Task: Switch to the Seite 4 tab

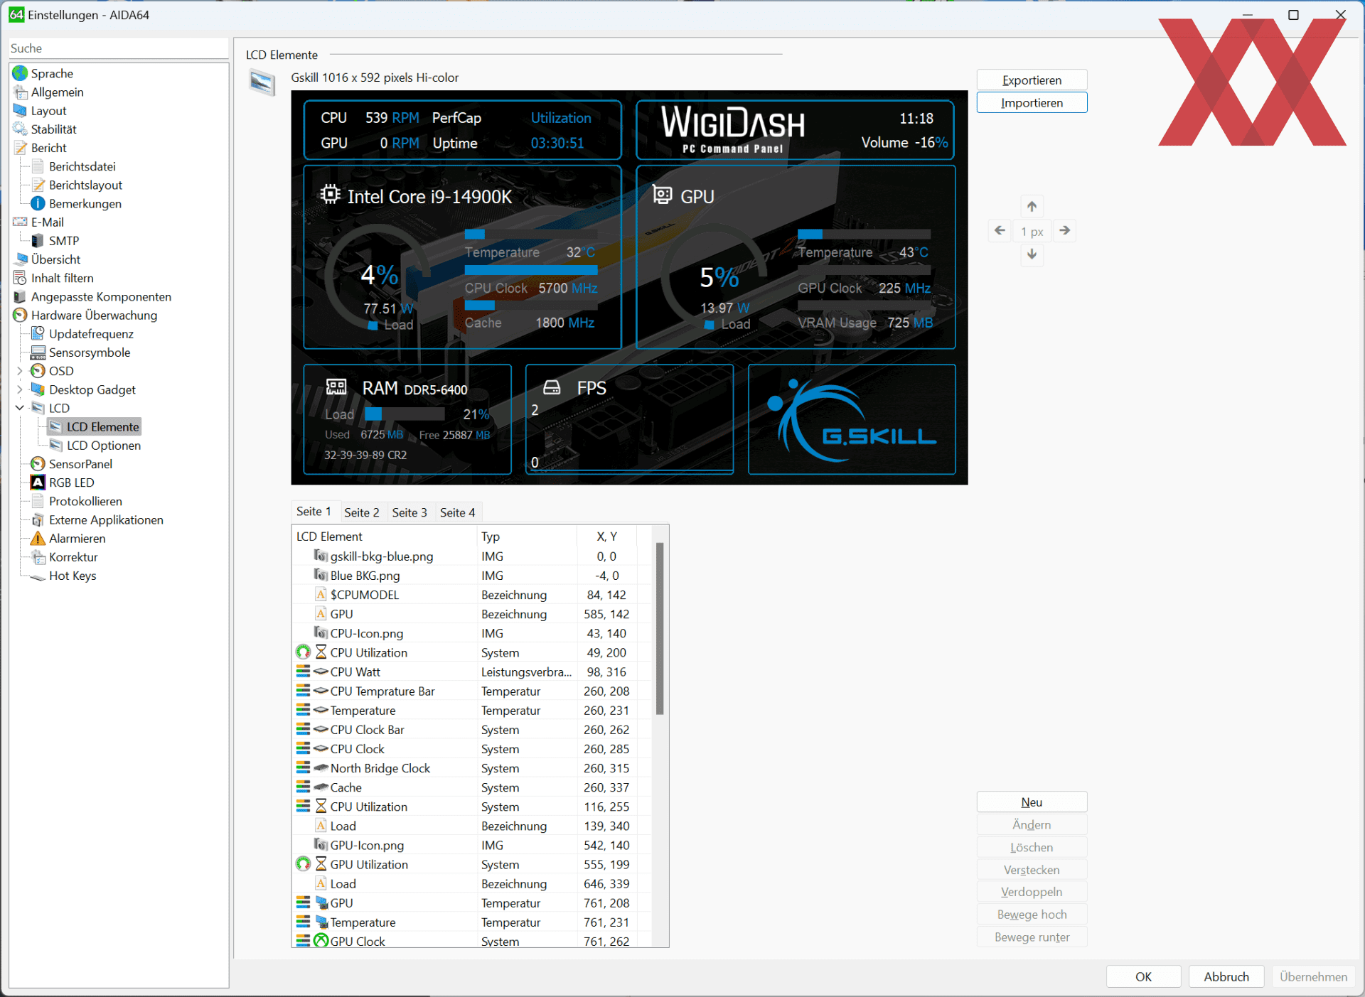Action: point(457,512)
